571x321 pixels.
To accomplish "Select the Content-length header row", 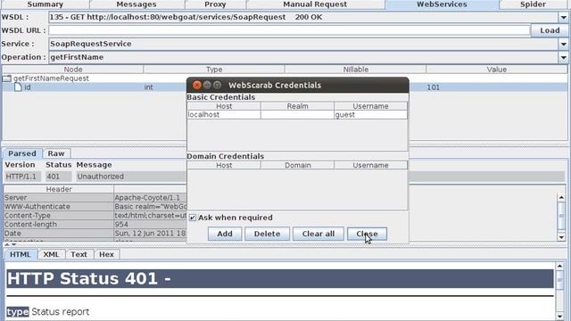I will tap(59, 224).
